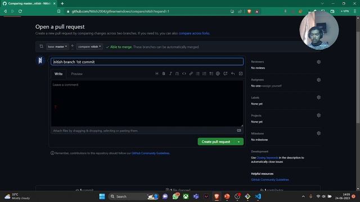Click the Attach files by dragging text

point(96,131)
